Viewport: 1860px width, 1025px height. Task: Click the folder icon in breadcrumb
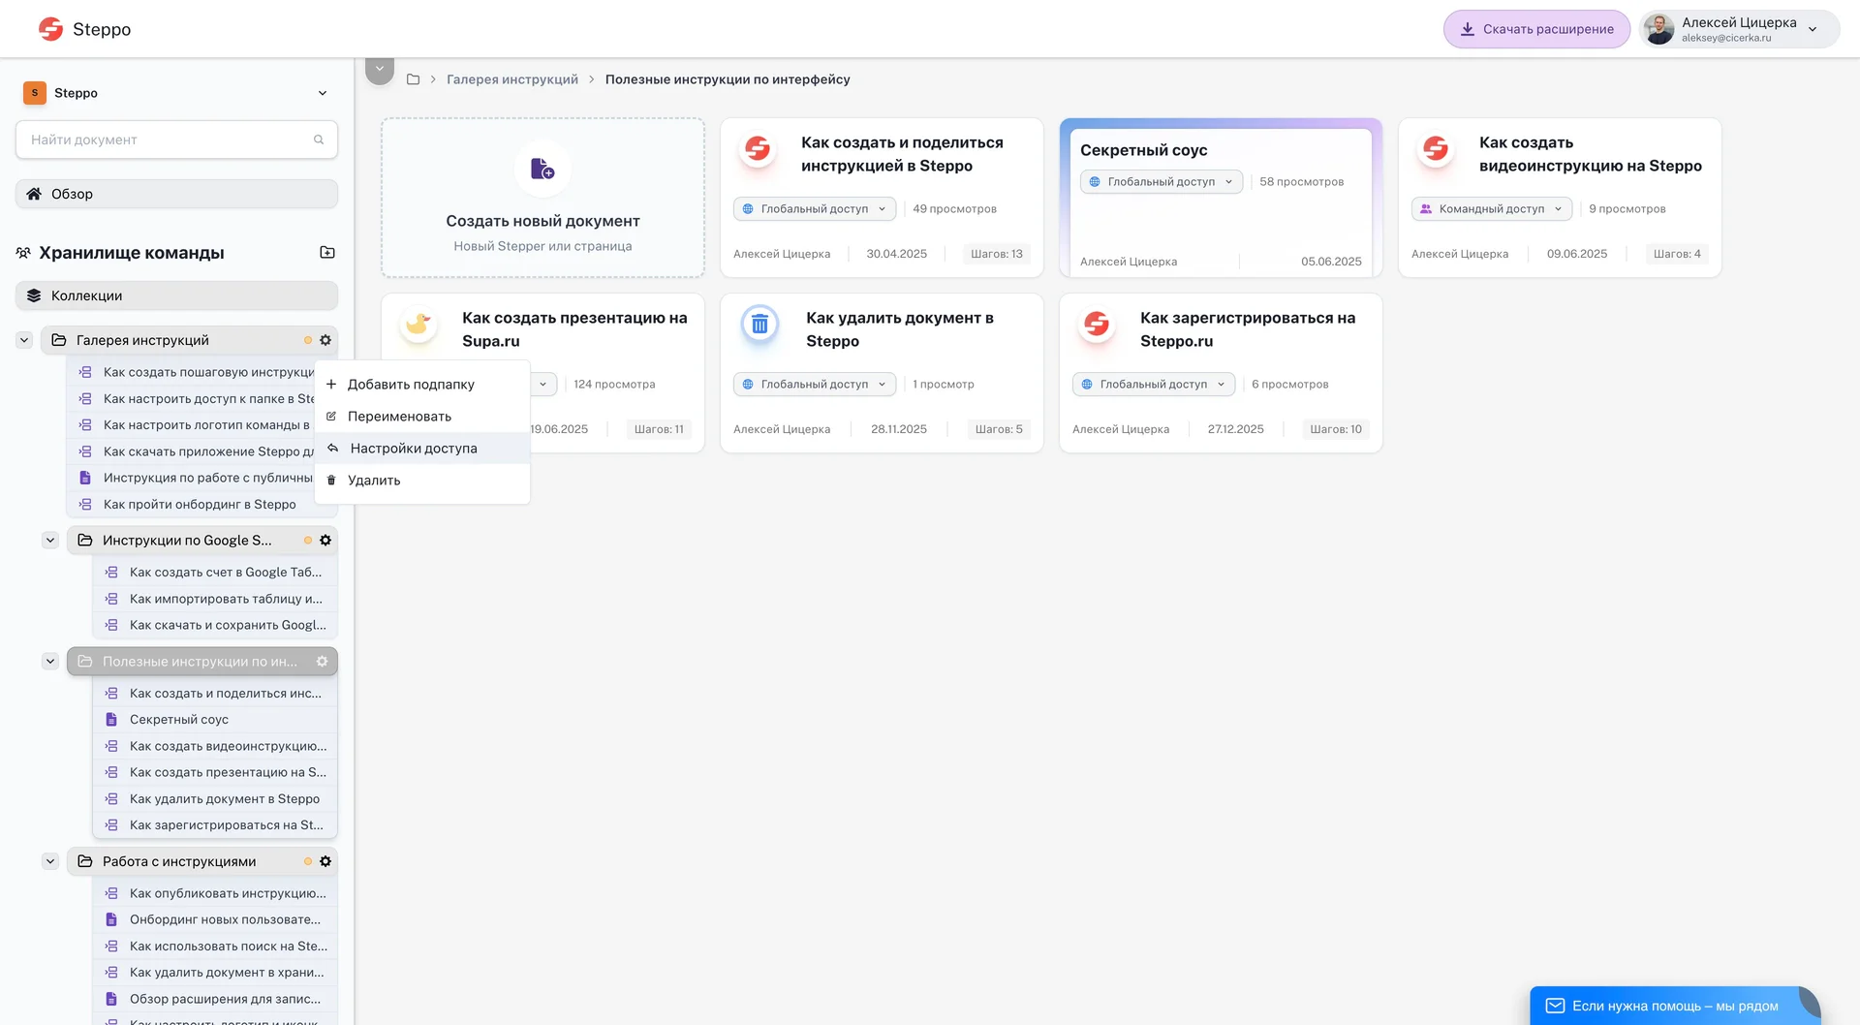point(413,79)
